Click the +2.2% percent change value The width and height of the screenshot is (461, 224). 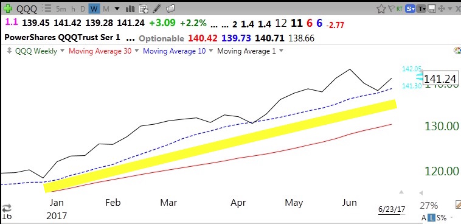(x=193, y=23)
